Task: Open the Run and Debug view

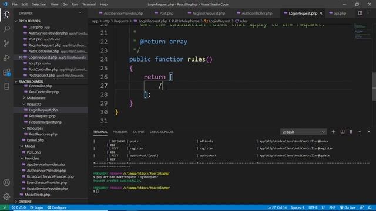Action: point(6,57)
